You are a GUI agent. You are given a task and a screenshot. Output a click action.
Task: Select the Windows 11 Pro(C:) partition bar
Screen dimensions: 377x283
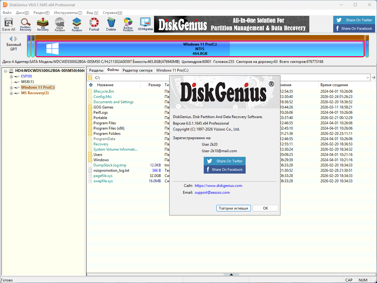200,49
